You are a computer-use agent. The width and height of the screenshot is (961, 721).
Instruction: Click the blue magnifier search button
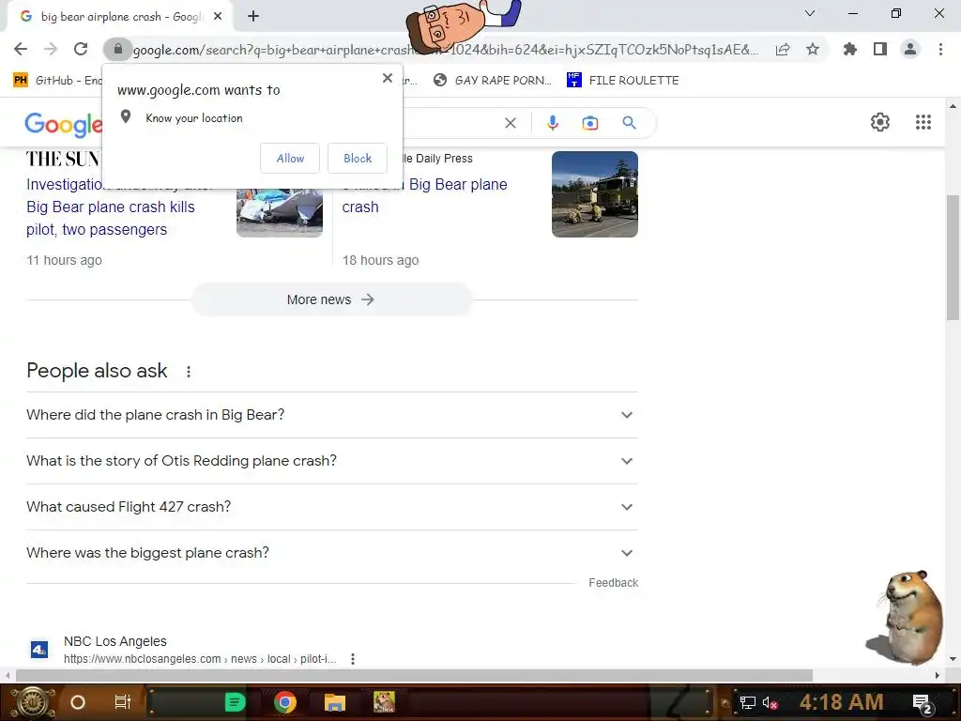tap(629, 123)
